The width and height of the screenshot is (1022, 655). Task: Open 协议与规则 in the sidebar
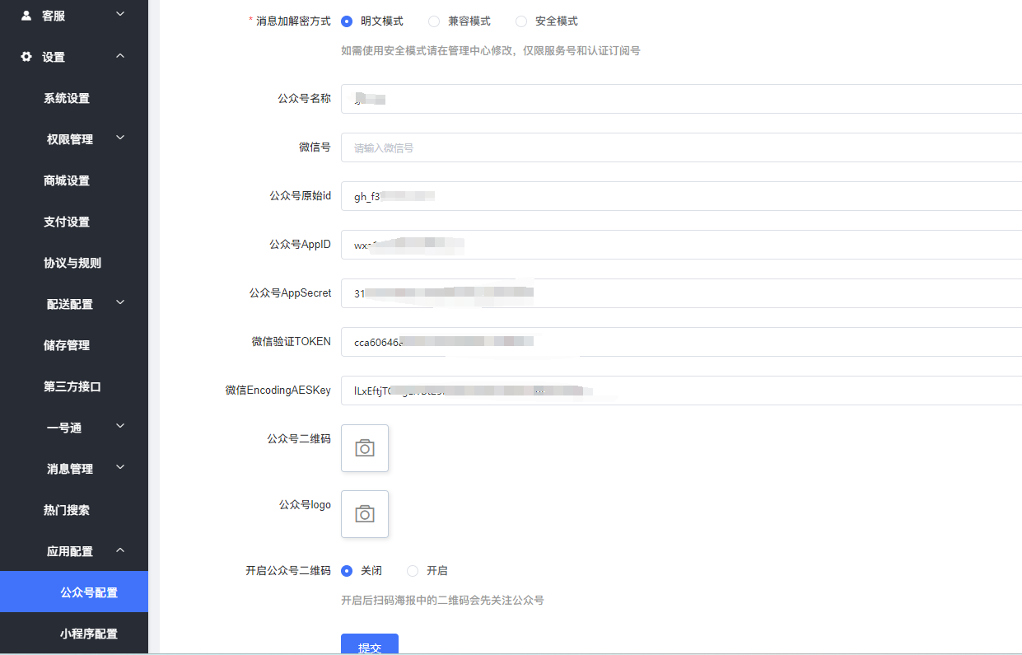74,263
